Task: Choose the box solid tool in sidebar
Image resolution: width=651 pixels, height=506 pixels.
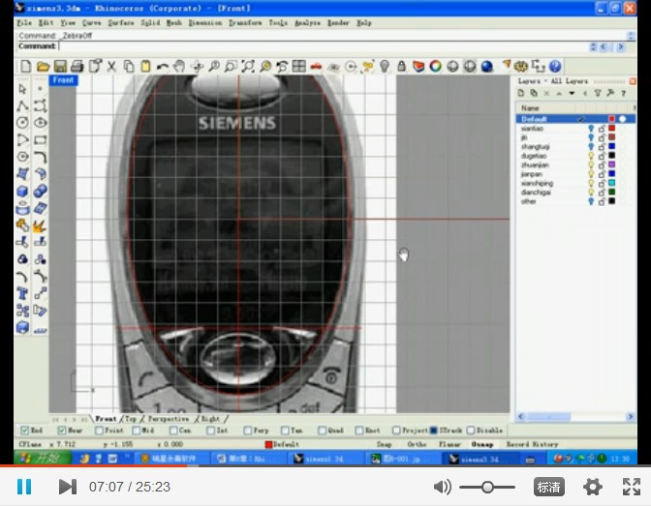Action: click(x=22, y=192)
